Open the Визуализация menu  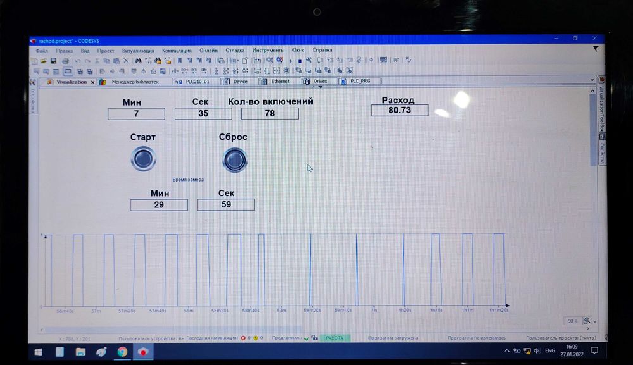click(x=138, y=51)
